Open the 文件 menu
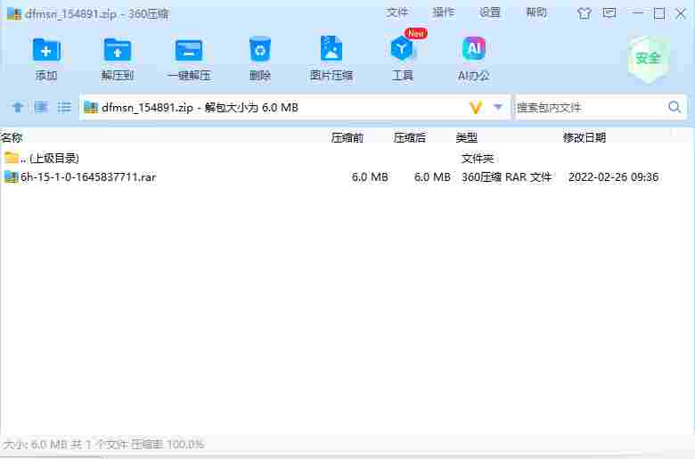 click(397, 12)
